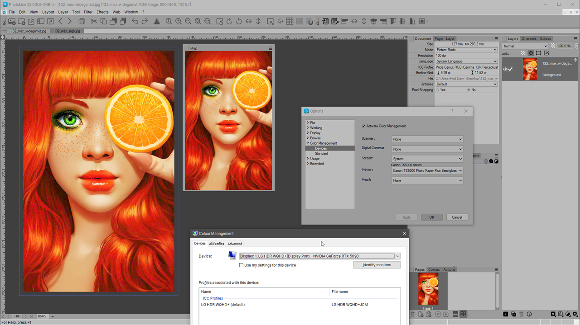
Task: Open the Proof dropdown
Action: click(427, 180)
